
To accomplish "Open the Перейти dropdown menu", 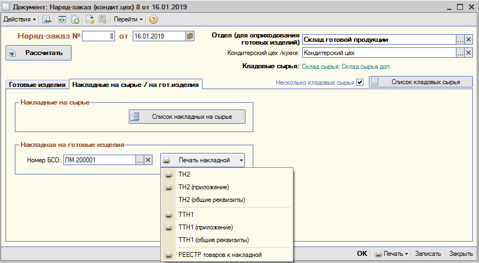I will [x=128, y=20].
